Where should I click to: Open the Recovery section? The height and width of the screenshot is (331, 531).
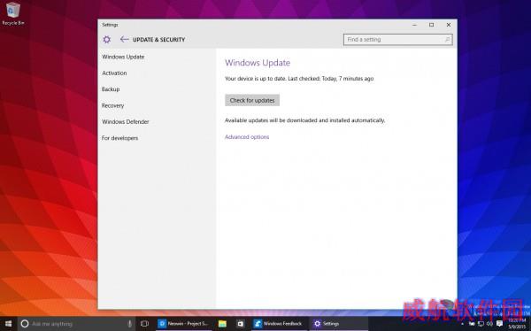pos(112,105)
